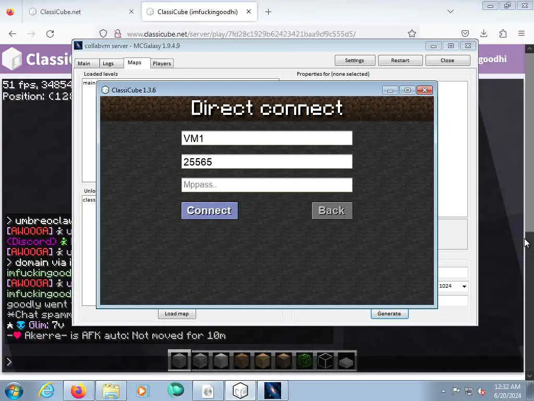Close the ClassiCube.net tab
The image size is (534, 401).
pyautogui.click(x=131, y=12)
